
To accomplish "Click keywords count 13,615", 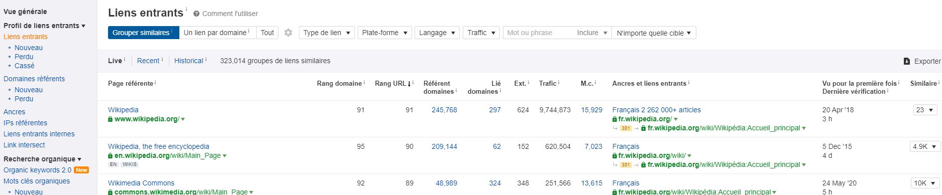I will tap(591, 183).
